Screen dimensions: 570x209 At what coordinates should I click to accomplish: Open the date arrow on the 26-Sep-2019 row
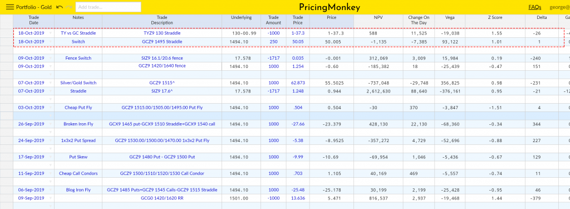tap(51, 124)
